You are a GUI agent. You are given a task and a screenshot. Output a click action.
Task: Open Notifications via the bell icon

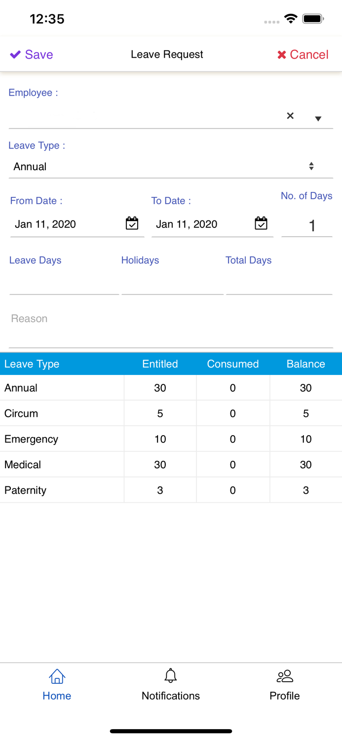click(x=171, y=676)
